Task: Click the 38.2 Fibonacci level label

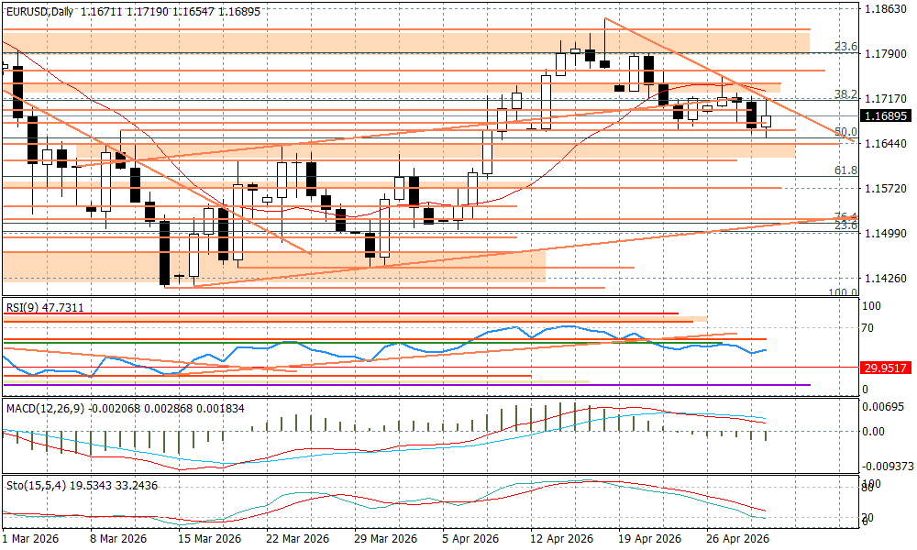Action: tap(845, 94)
